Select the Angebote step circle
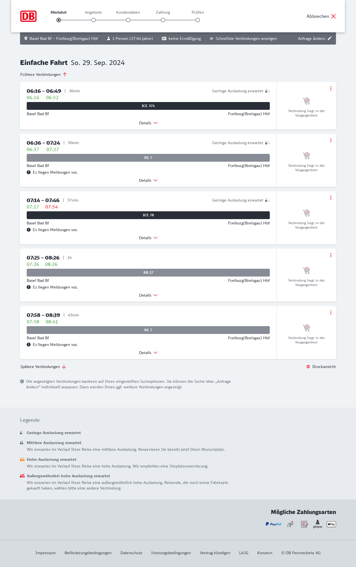The height and width of the screenshot is (567, 356). click(x=93, y=20)
